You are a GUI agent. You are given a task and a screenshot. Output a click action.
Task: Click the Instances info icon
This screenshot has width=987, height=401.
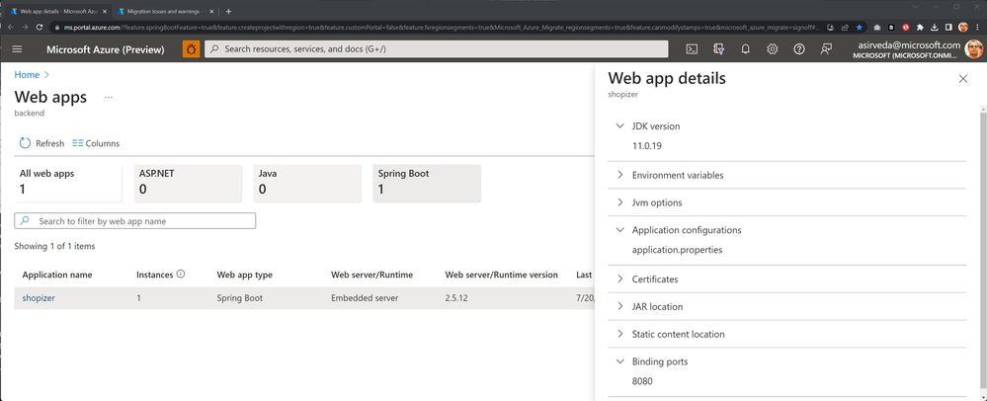click(x=181, y=274)
